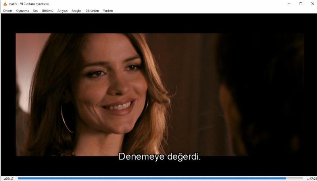Expand the Ses menu
Viewport: 317px width, 181px height.
[35, 11]
